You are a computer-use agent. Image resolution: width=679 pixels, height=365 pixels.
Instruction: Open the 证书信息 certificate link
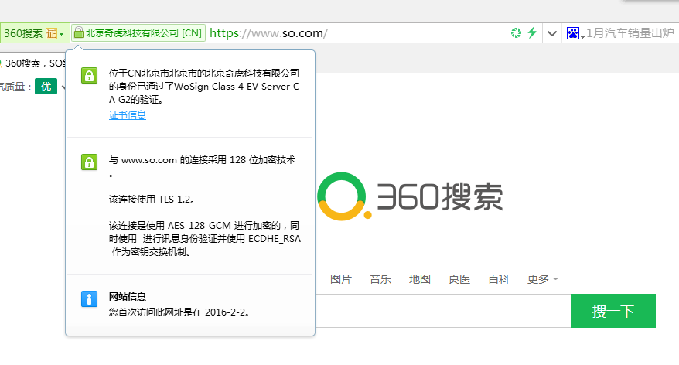tap(128, 115)
